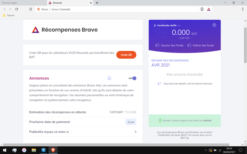Screen dimensions: 247x154
Task: Click Retirer des fonds
Action: 203,45
